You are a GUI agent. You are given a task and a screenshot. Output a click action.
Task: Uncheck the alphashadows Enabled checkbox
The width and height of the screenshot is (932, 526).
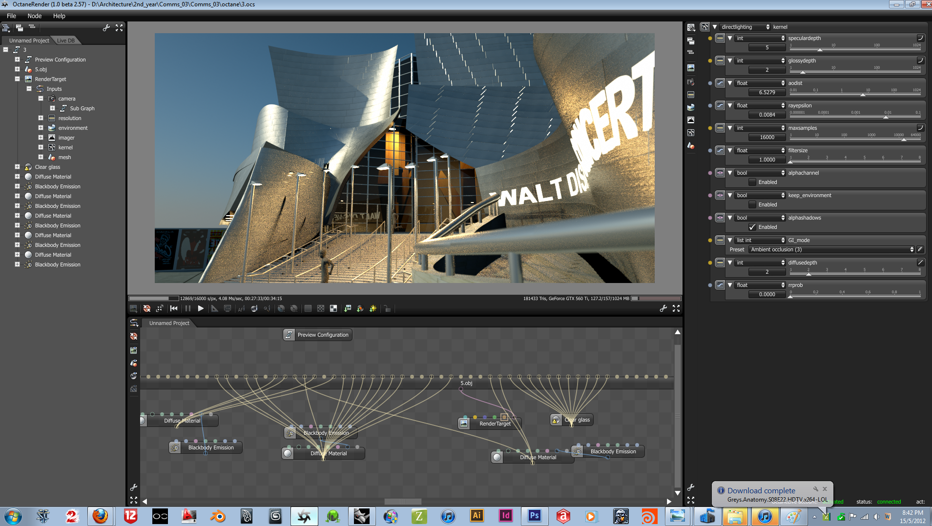click(x=752, y=227)
